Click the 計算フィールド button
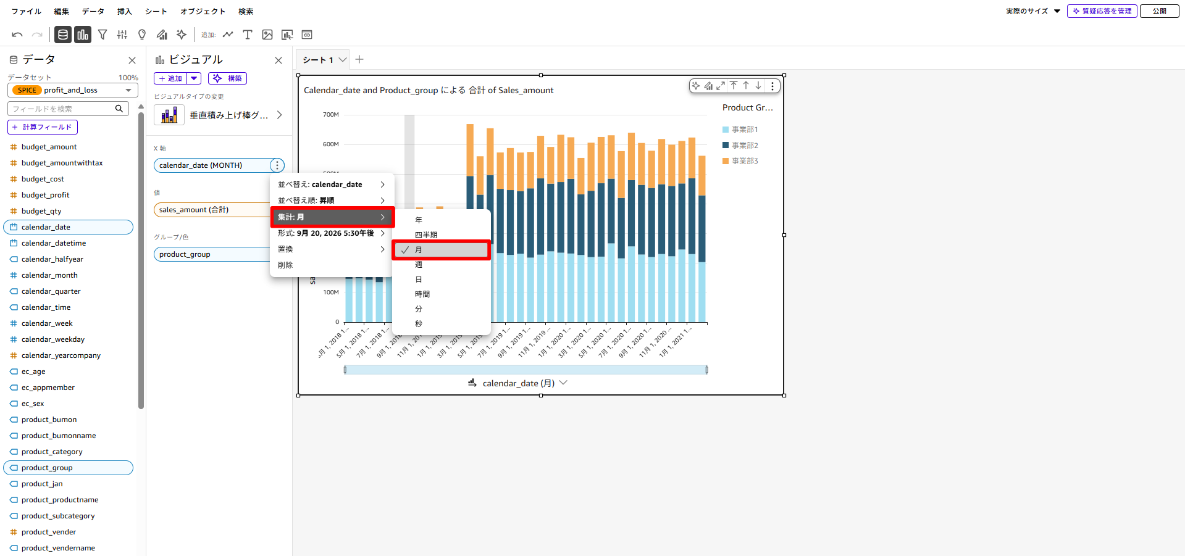 point(42,127)
